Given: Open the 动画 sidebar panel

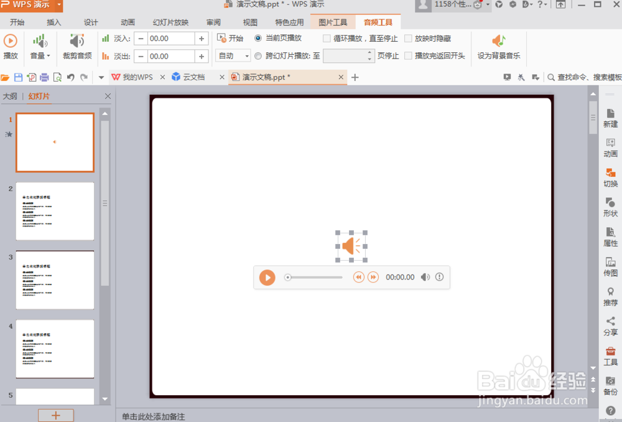Looking at the screenshot, I should [x=610, y=148].
